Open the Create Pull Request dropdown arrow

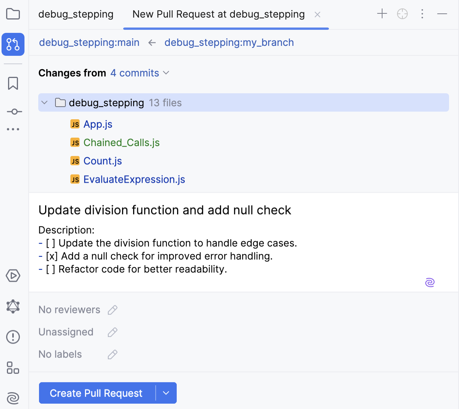click(x=166, y=393)
